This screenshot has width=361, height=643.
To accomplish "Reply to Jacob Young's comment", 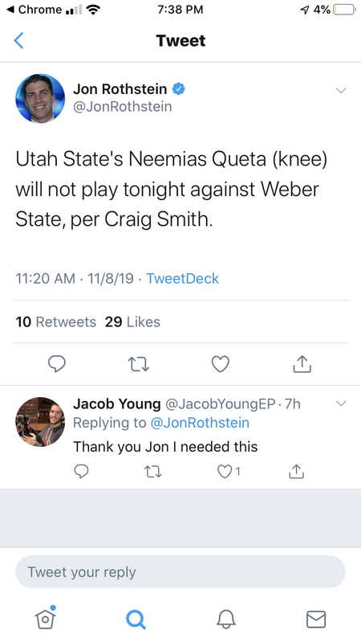I will (81, 472).
